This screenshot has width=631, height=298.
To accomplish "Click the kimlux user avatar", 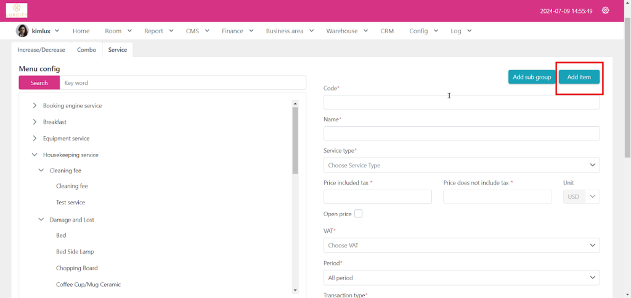I will (22, 31).
